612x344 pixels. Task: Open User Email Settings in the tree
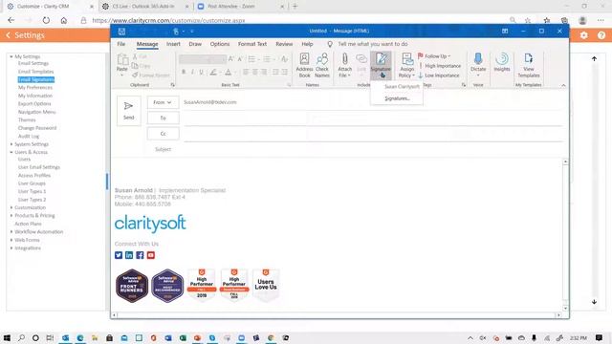point(39,167)
